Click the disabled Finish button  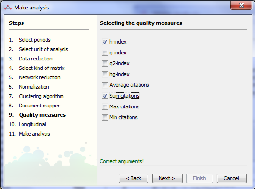200,178
